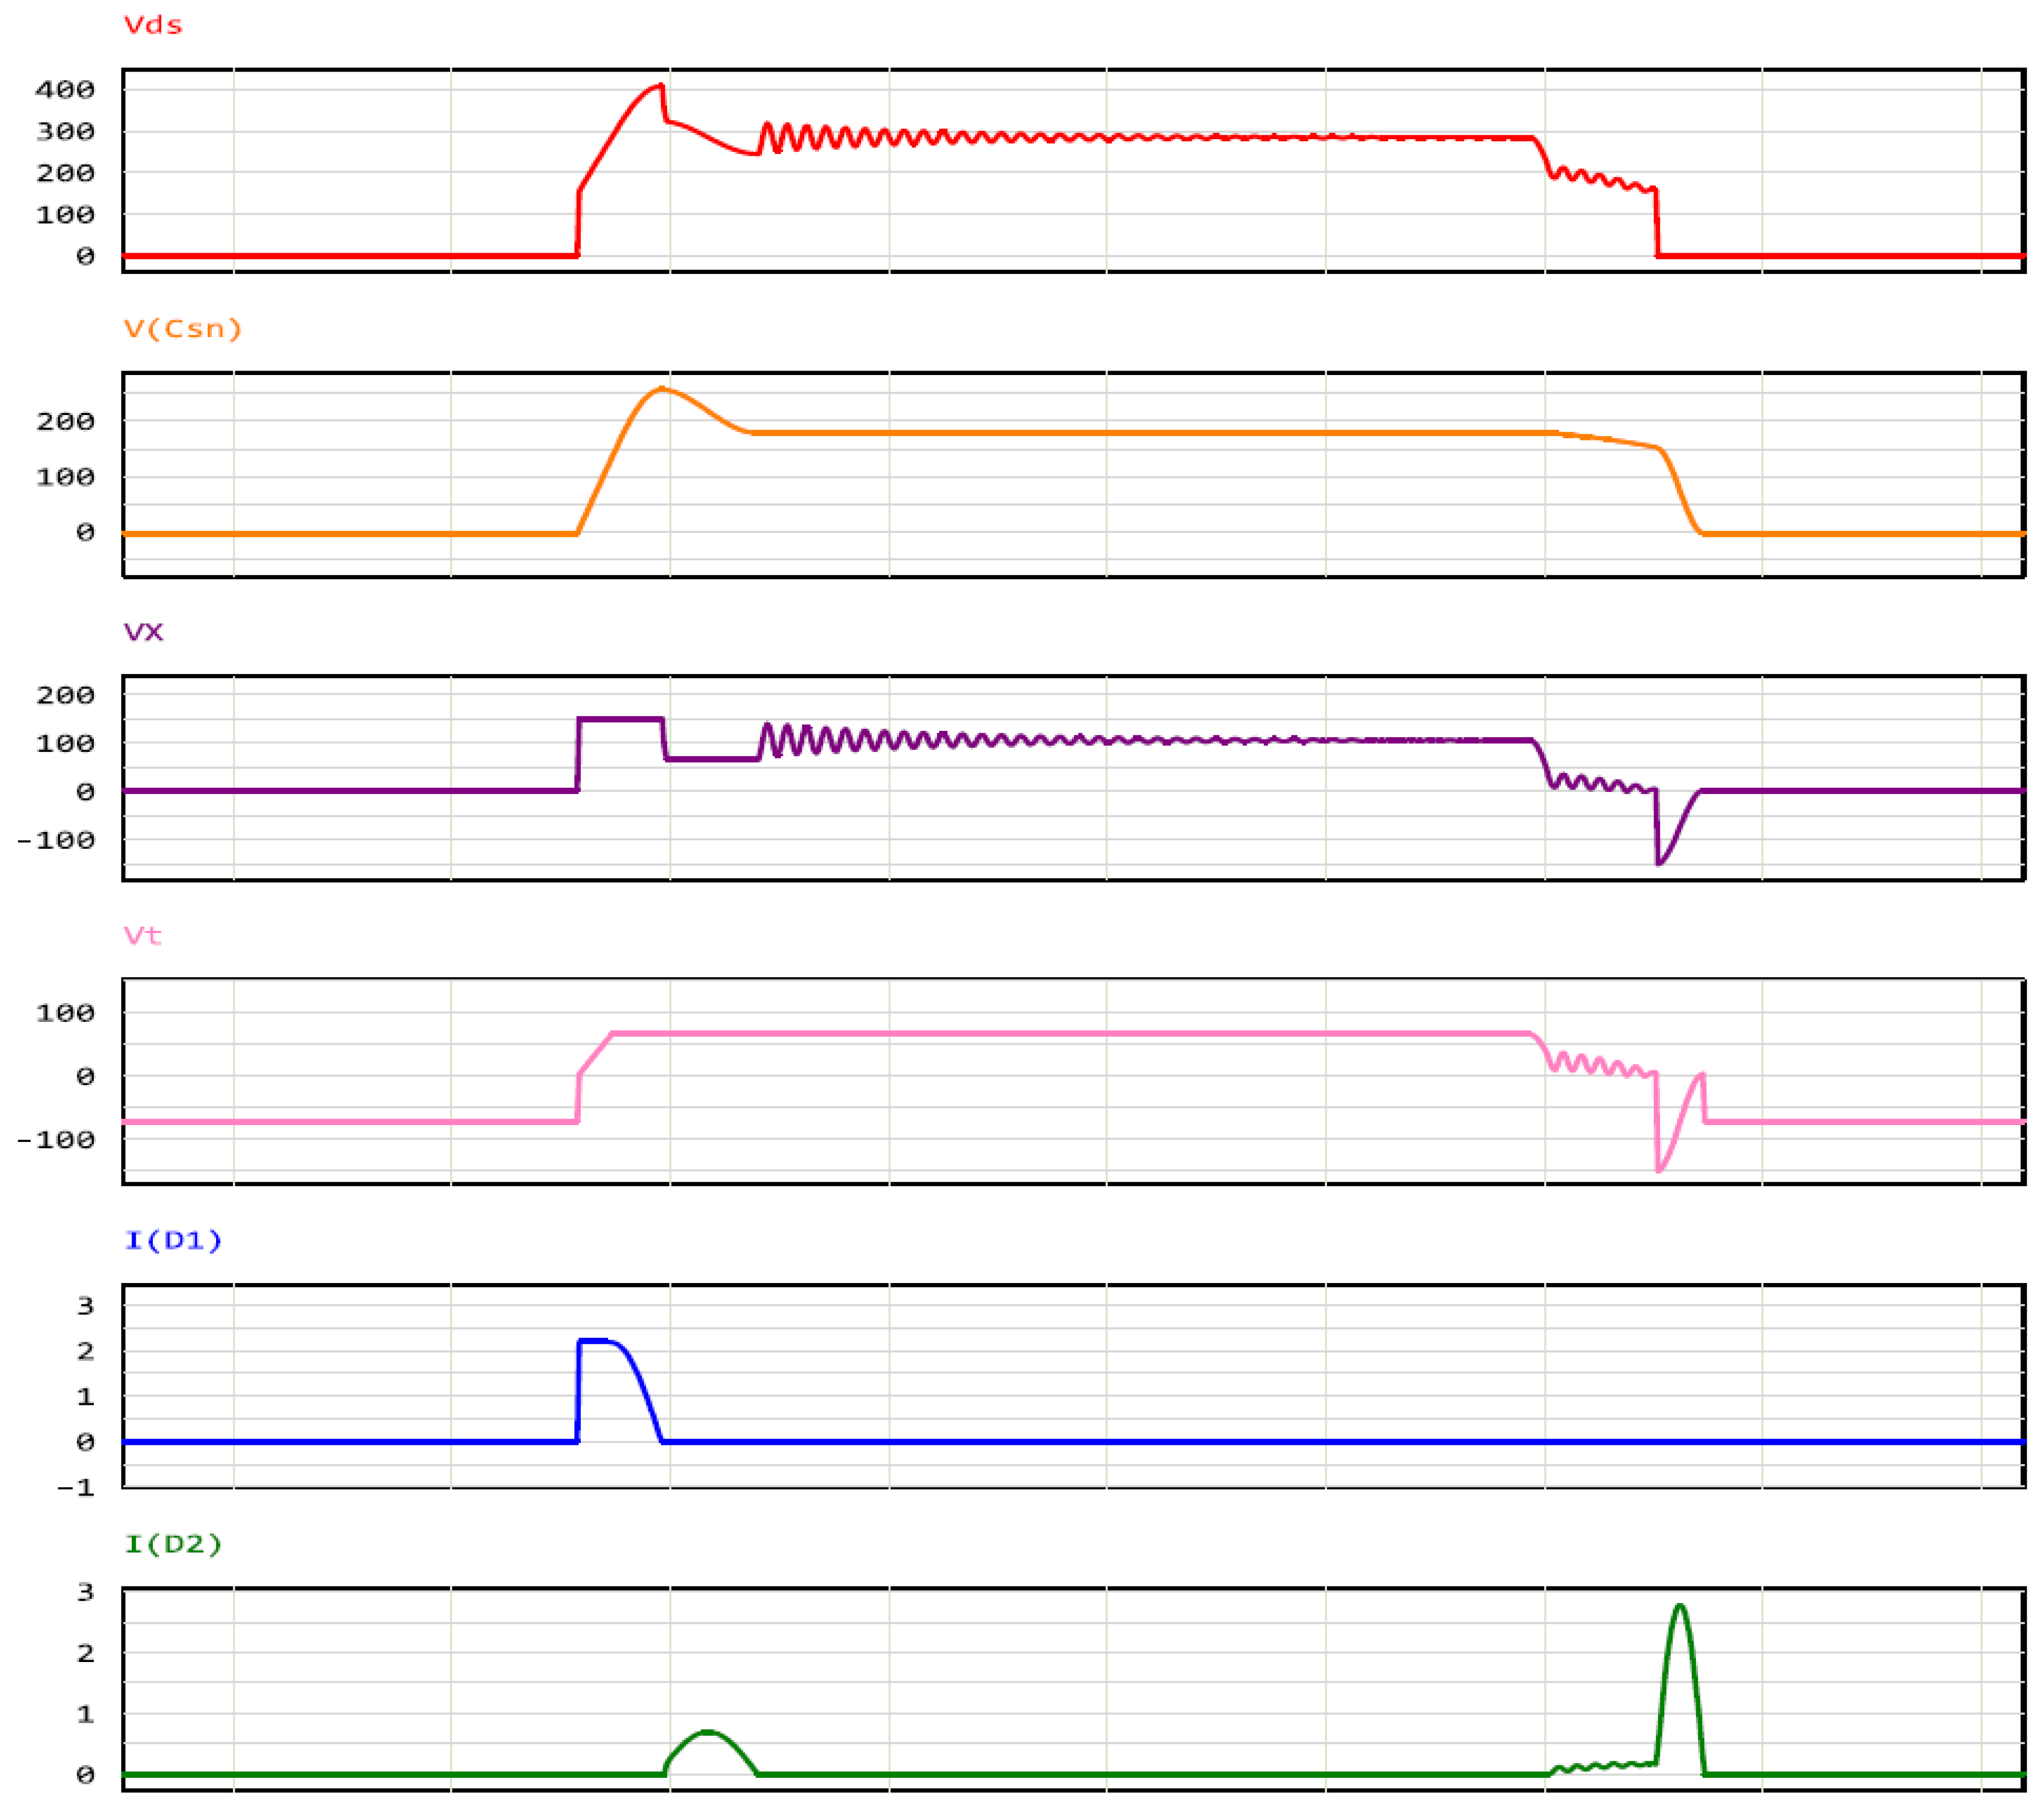This screenshot has height=1812, width=2044.
Task: Click the tall green I(D2) current spike
Action: click(x=1680, y=1608)
